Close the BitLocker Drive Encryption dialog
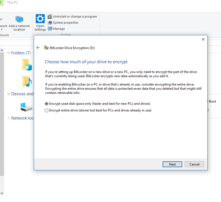 pyautogui.click(x=203, y=39)
